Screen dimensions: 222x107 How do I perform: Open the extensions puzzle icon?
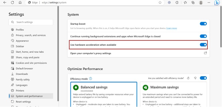(177, 3)
